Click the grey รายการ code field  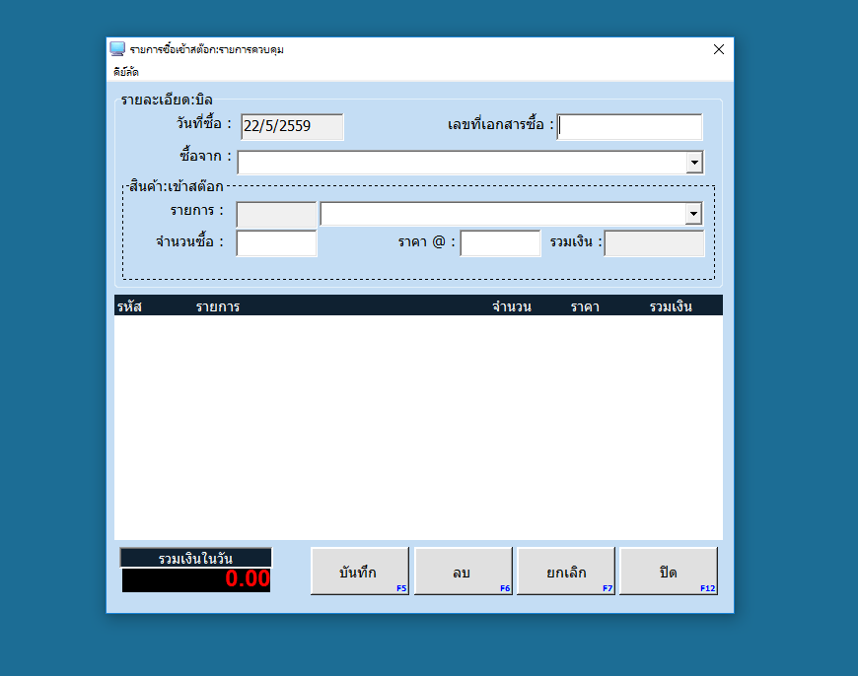pos(276,215)
